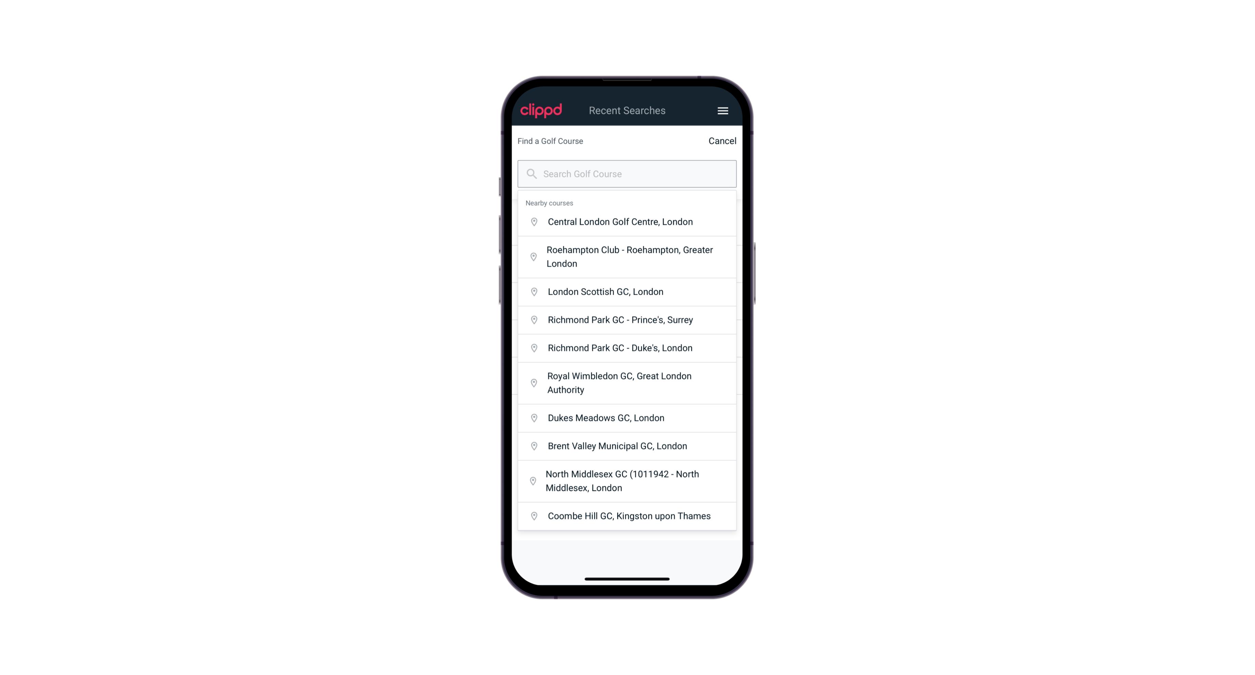Select North Middlesex GC from nearby courses
The image size is (1255, 675).
point(627,481)
